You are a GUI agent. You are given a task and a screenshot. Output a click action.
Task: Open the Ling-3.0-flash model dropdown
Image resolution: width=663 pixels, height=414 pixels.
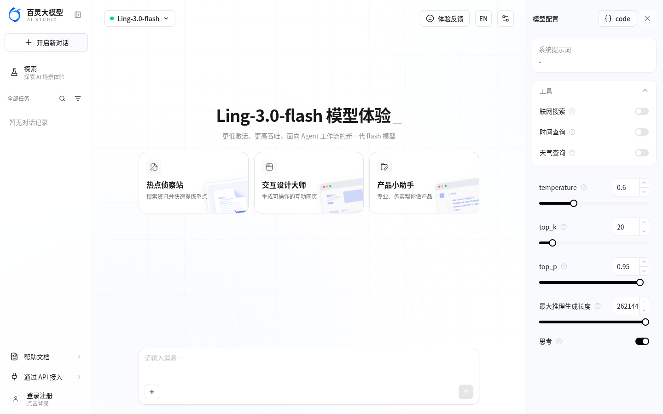point(140,18)
